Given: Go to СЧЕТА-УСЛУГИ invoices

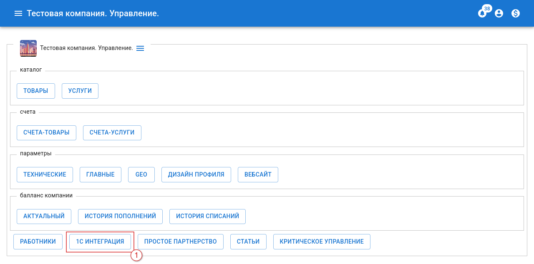Looking at the screenshot, I should 112,132.
